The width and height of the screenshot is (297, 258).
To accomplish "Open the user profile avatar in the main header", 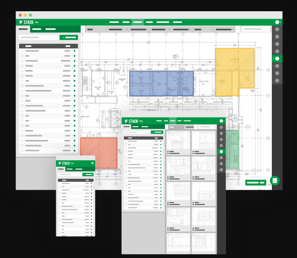I will point(277,22).
